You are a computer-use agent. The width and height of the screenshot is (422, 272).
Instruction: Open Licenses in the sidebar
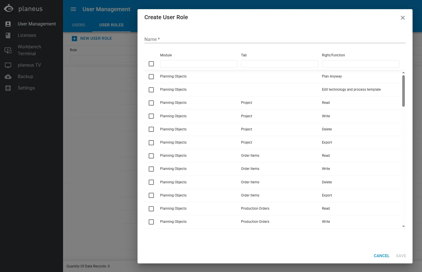(x=27, y=35)
